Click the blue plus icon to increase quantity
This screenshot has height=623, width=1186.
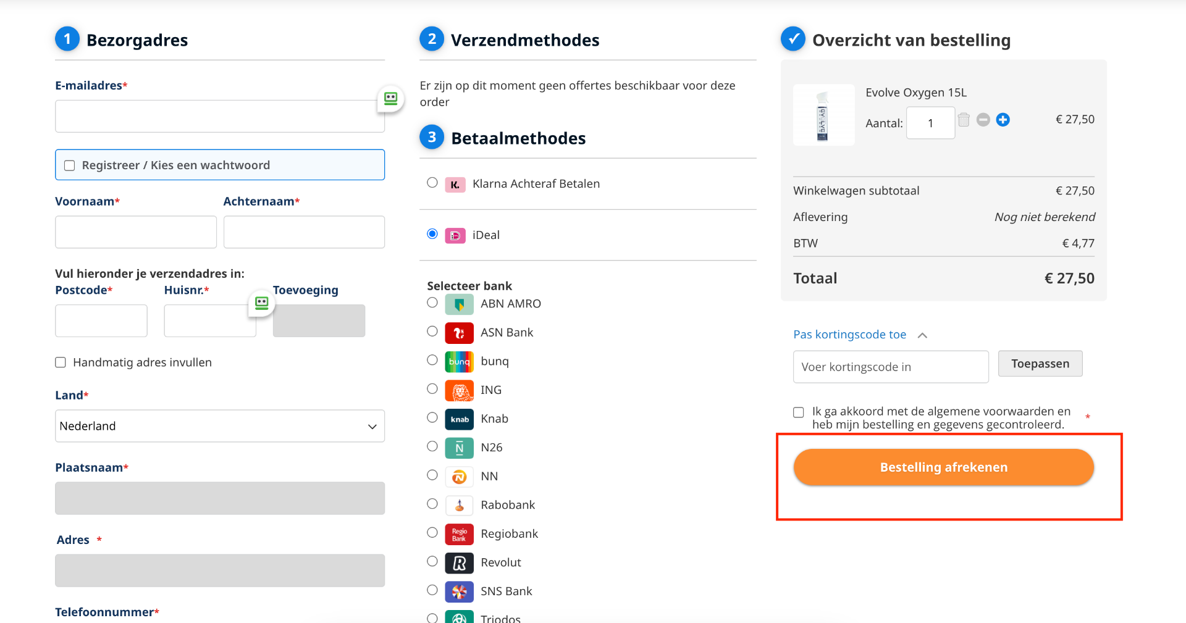tap(1003, 120)
